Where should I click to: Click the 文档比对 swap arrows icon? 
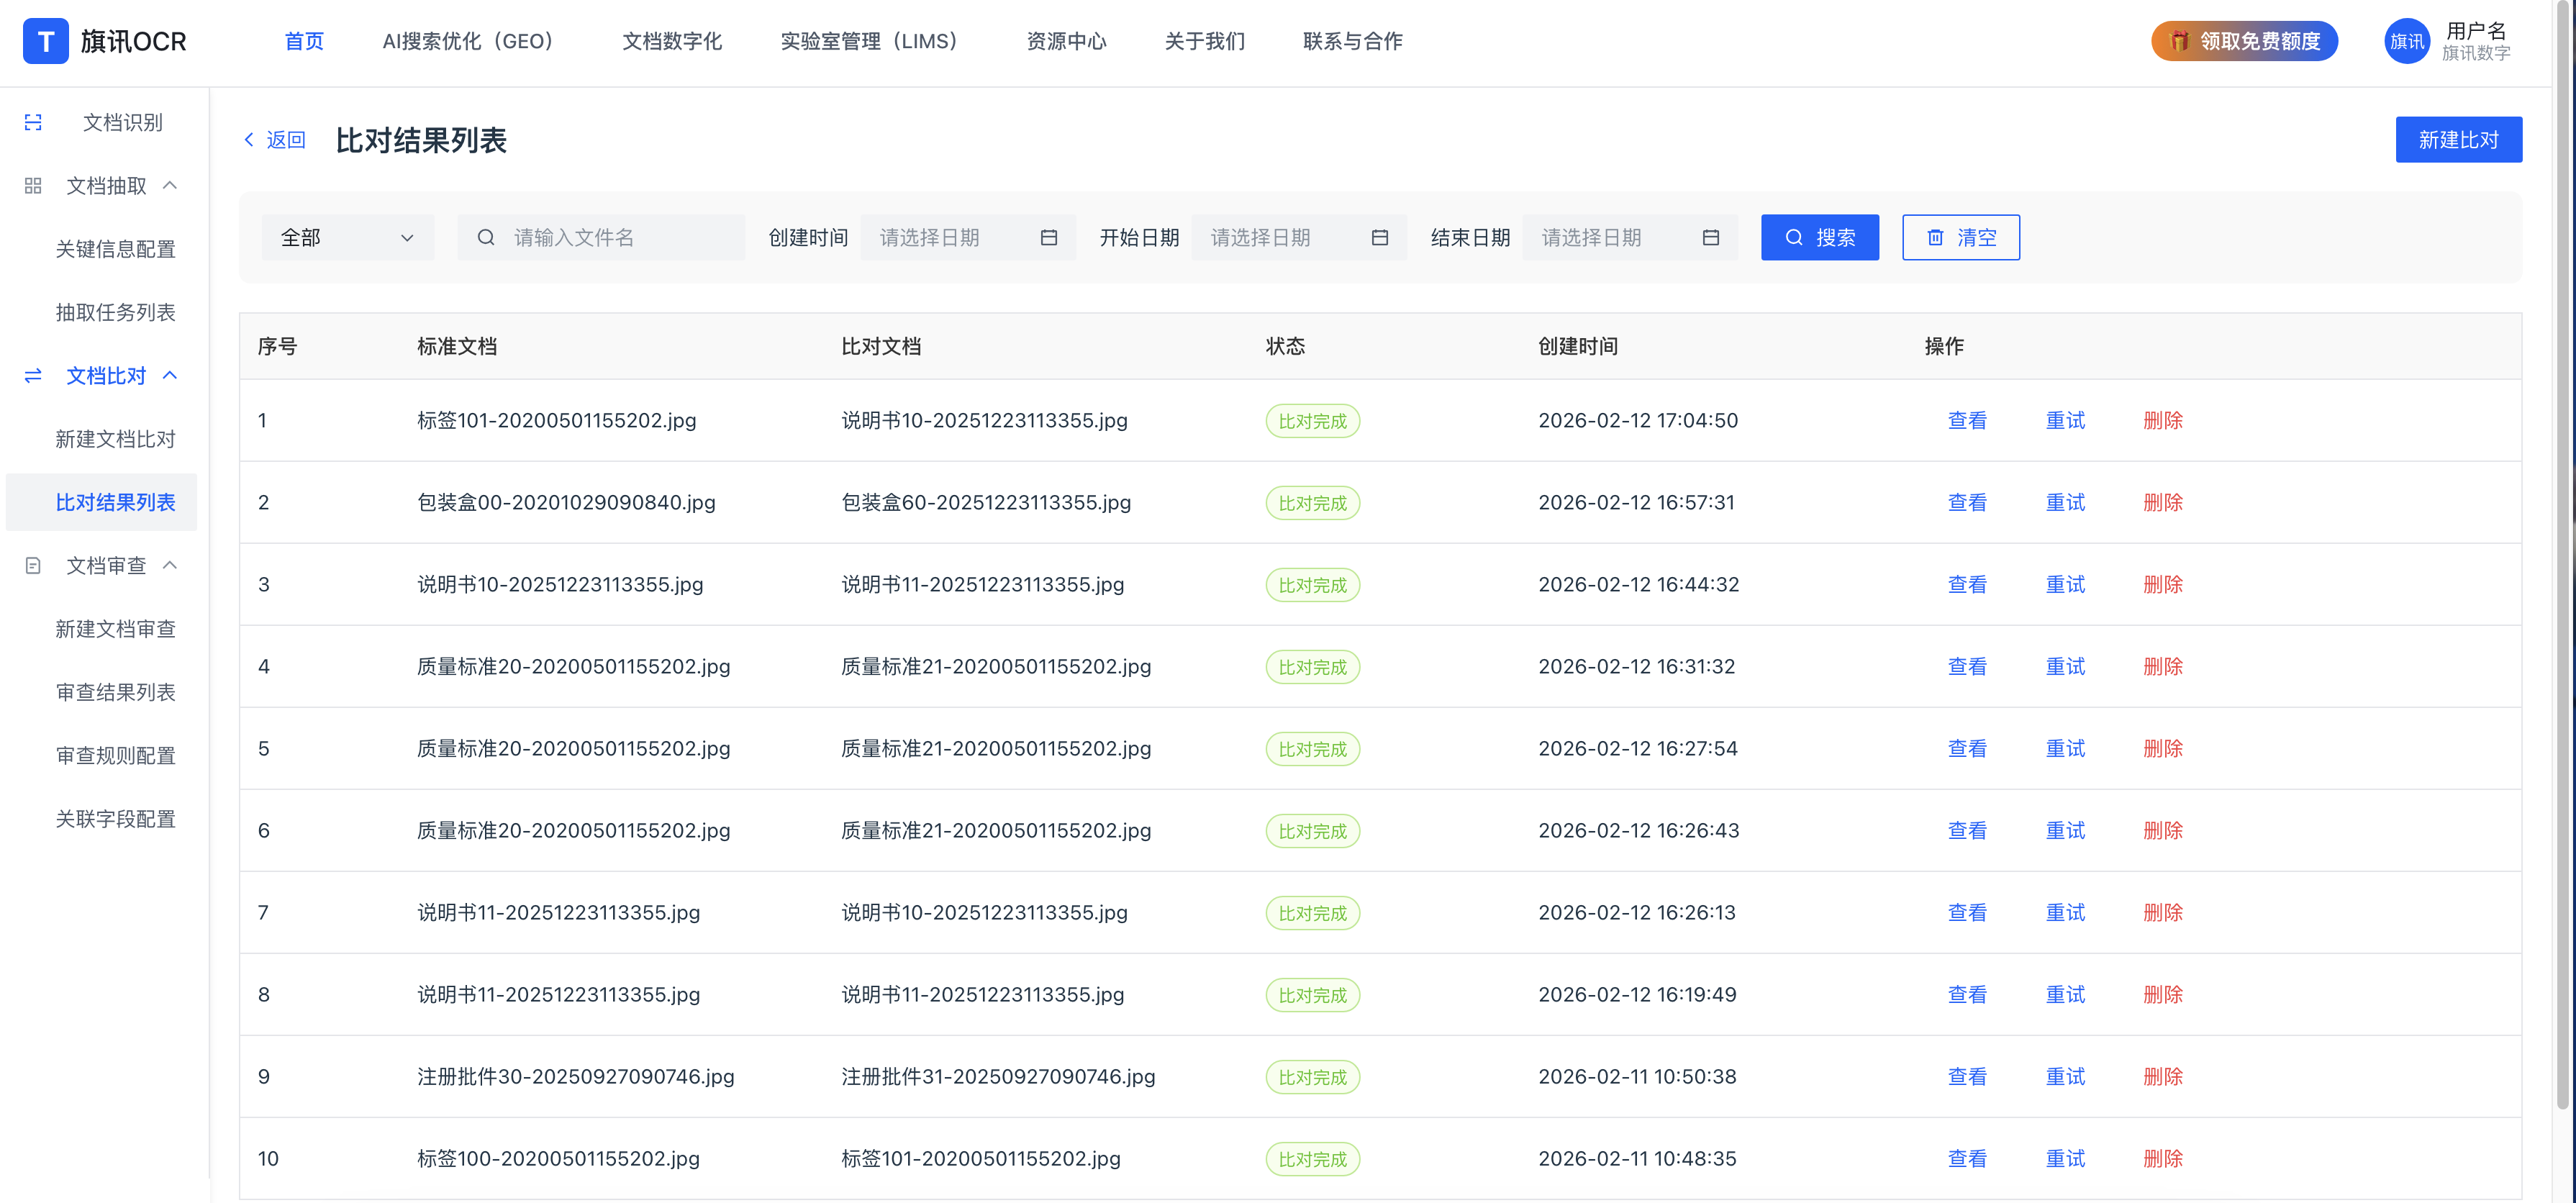33,376
